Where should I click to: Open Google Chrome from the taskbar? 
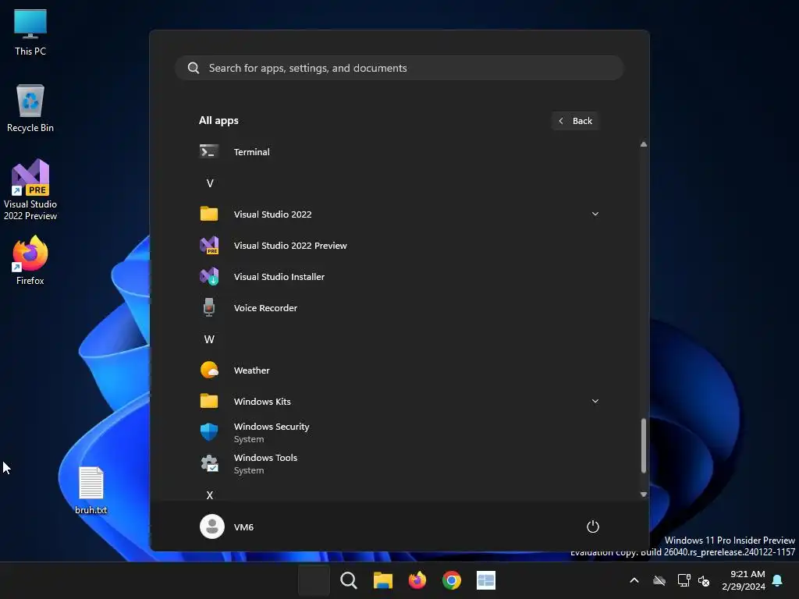[x=452, y=580]
